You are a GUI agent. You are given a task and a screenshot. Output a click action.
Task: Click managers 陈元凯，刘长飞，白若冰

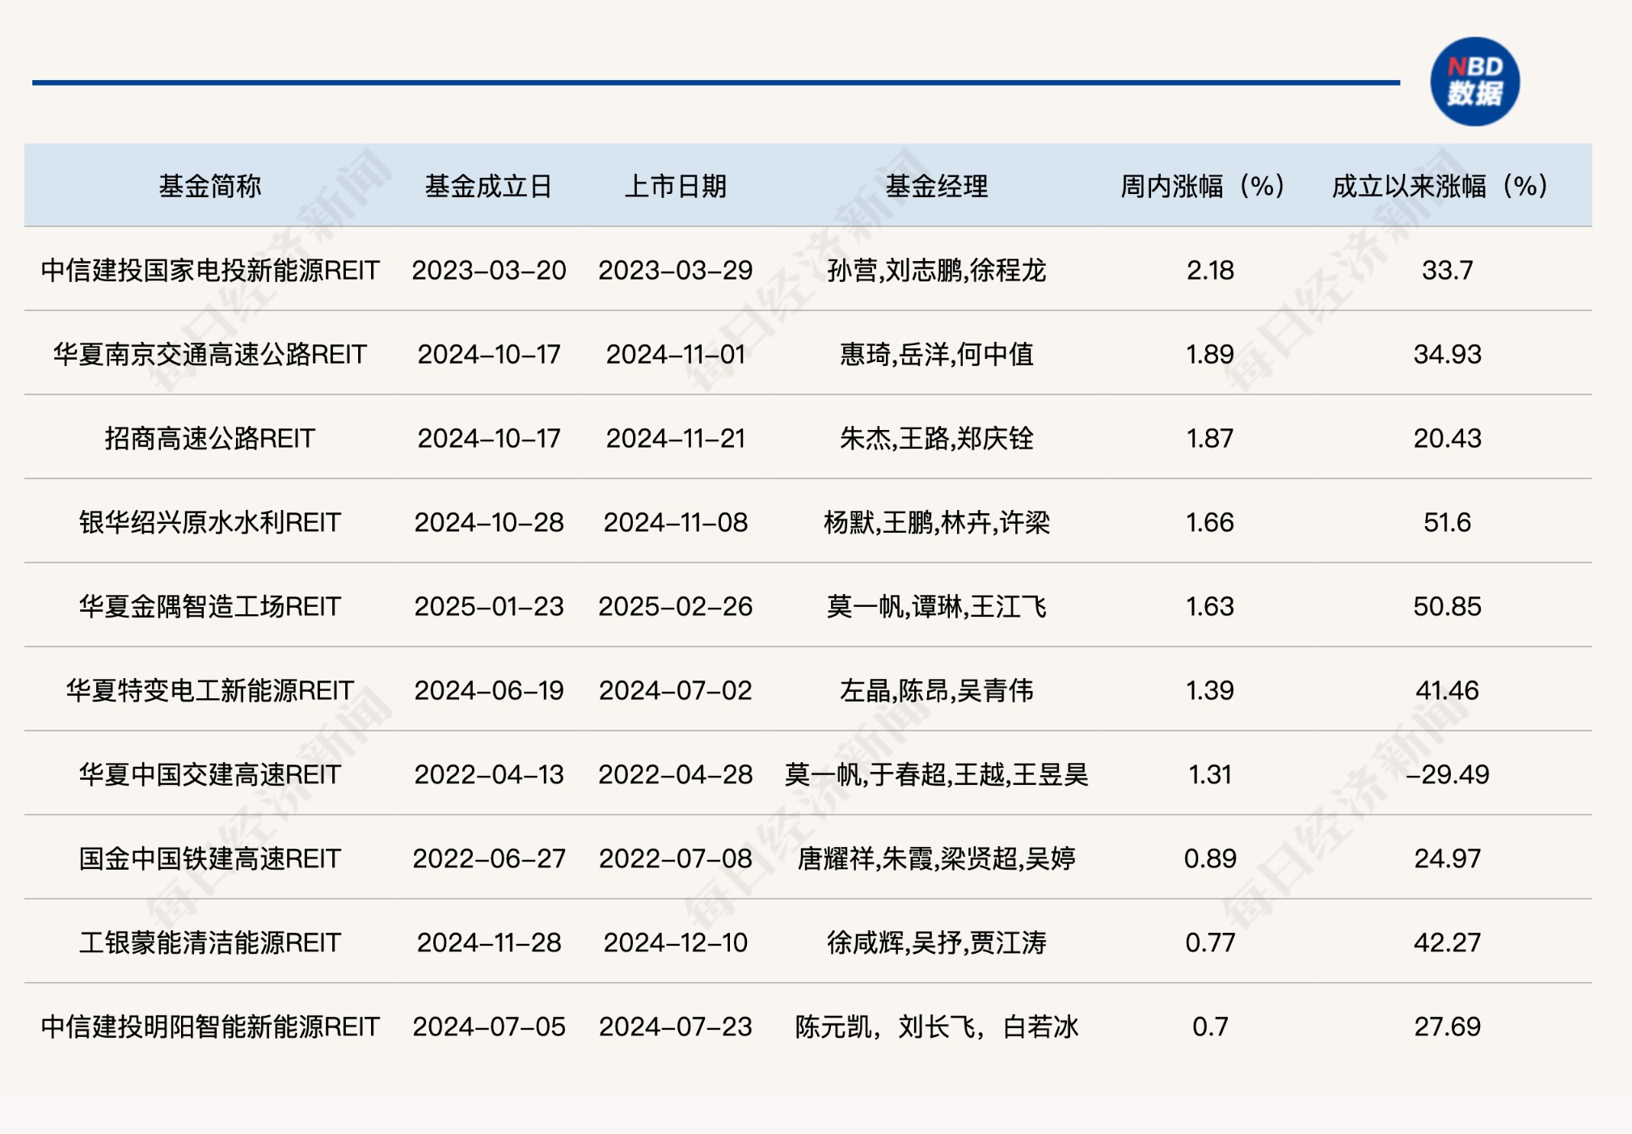tap(937, 1027)
